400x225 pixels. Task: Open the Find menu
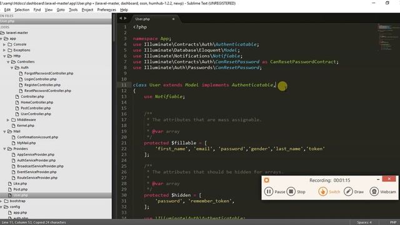tap(37, 10)
